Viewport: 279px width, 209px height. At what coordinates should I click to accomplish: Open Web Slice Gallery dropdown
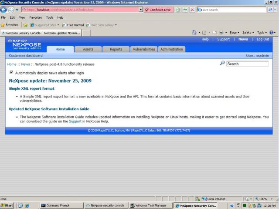coord(116,25)
